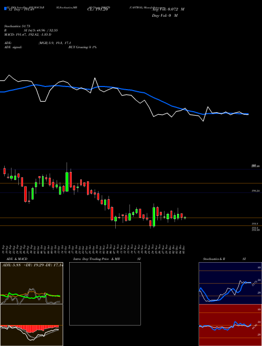Click the 'ADX: 5.88 +DY: 19.29 -DY: 17.14' readout

click(x=32, y=265)
